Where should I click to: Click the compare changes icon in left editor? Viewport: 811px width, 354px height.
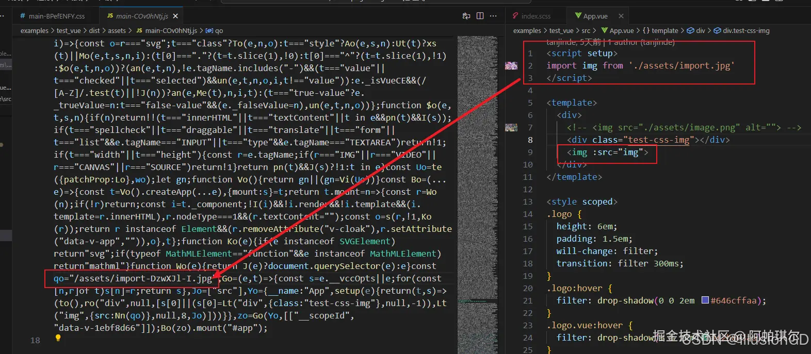[466, 16]
